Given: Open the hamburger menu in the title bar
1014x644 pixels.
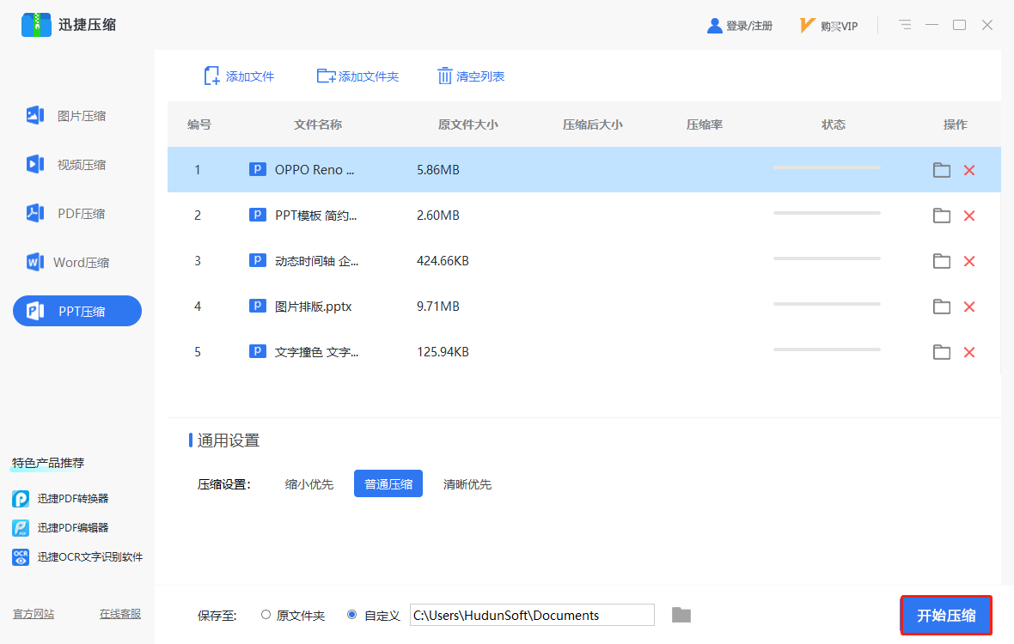Looking at the screenshot, I should (905, 25).
